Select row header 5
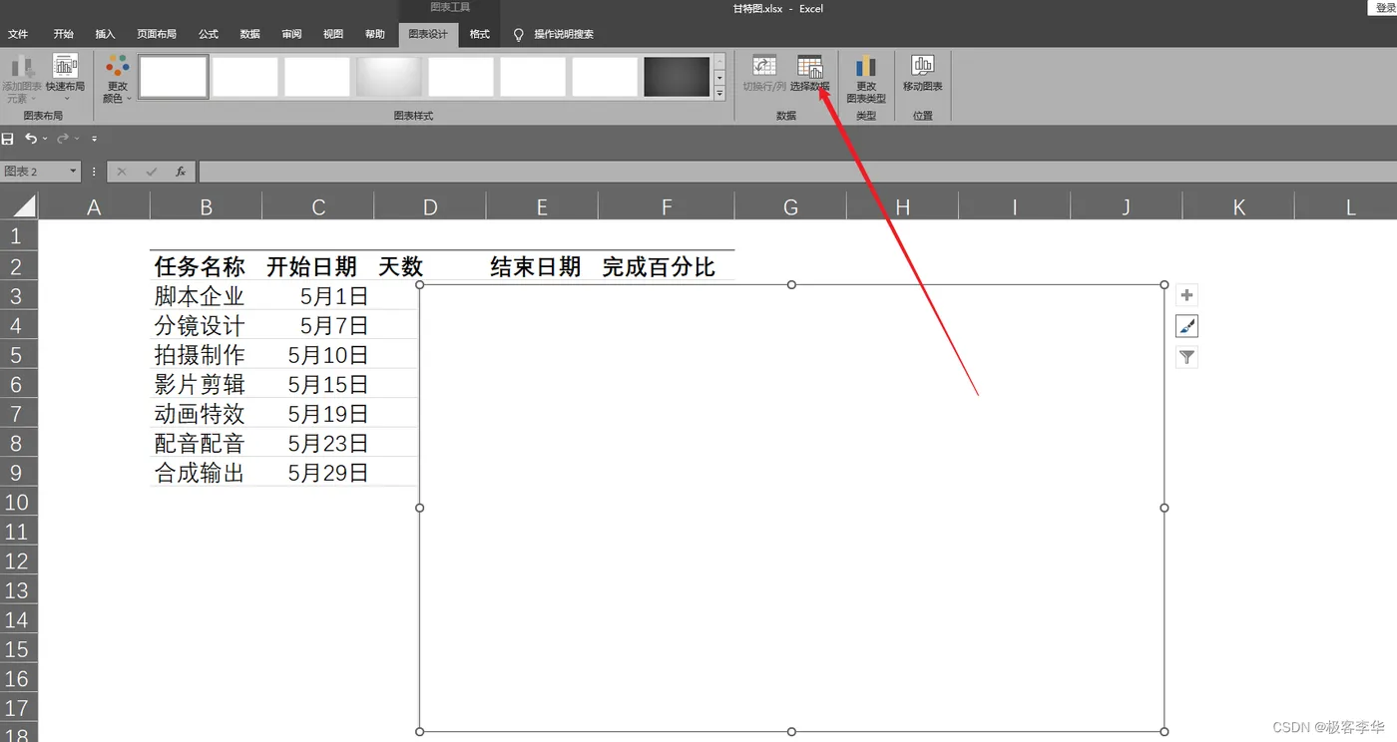Image resolution: width=1397 pixels, height=742 pixels. click(x=17, y=354)
